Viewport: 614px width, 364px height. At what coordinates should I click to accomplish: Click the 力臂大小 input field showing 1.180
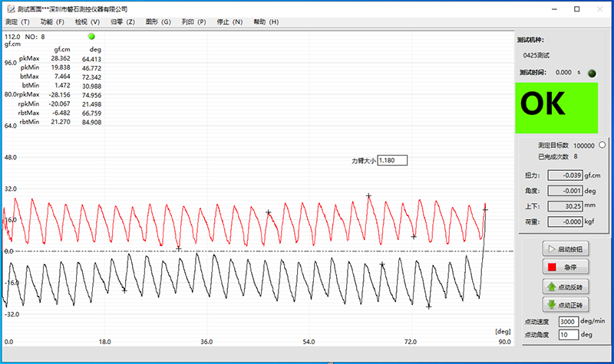tap(392, 161)
